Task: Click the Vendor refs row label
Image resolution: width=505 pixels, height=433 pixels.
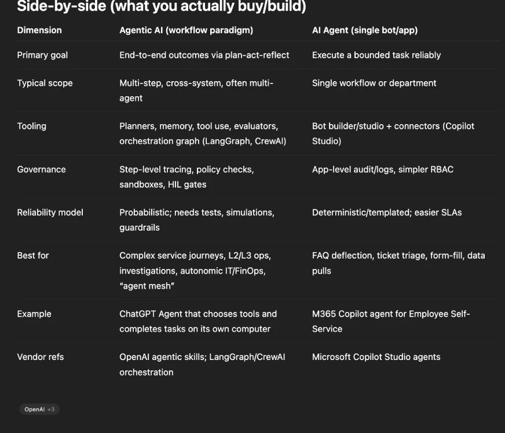Action: [41, 356]
